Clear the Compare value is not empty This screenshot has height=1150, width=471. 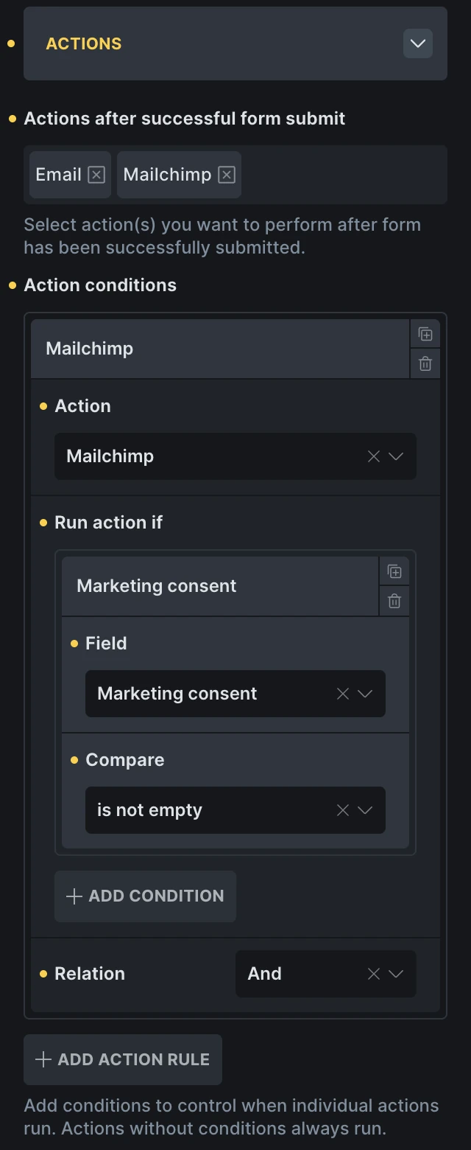pyautogui.click(x=343, y=810)
